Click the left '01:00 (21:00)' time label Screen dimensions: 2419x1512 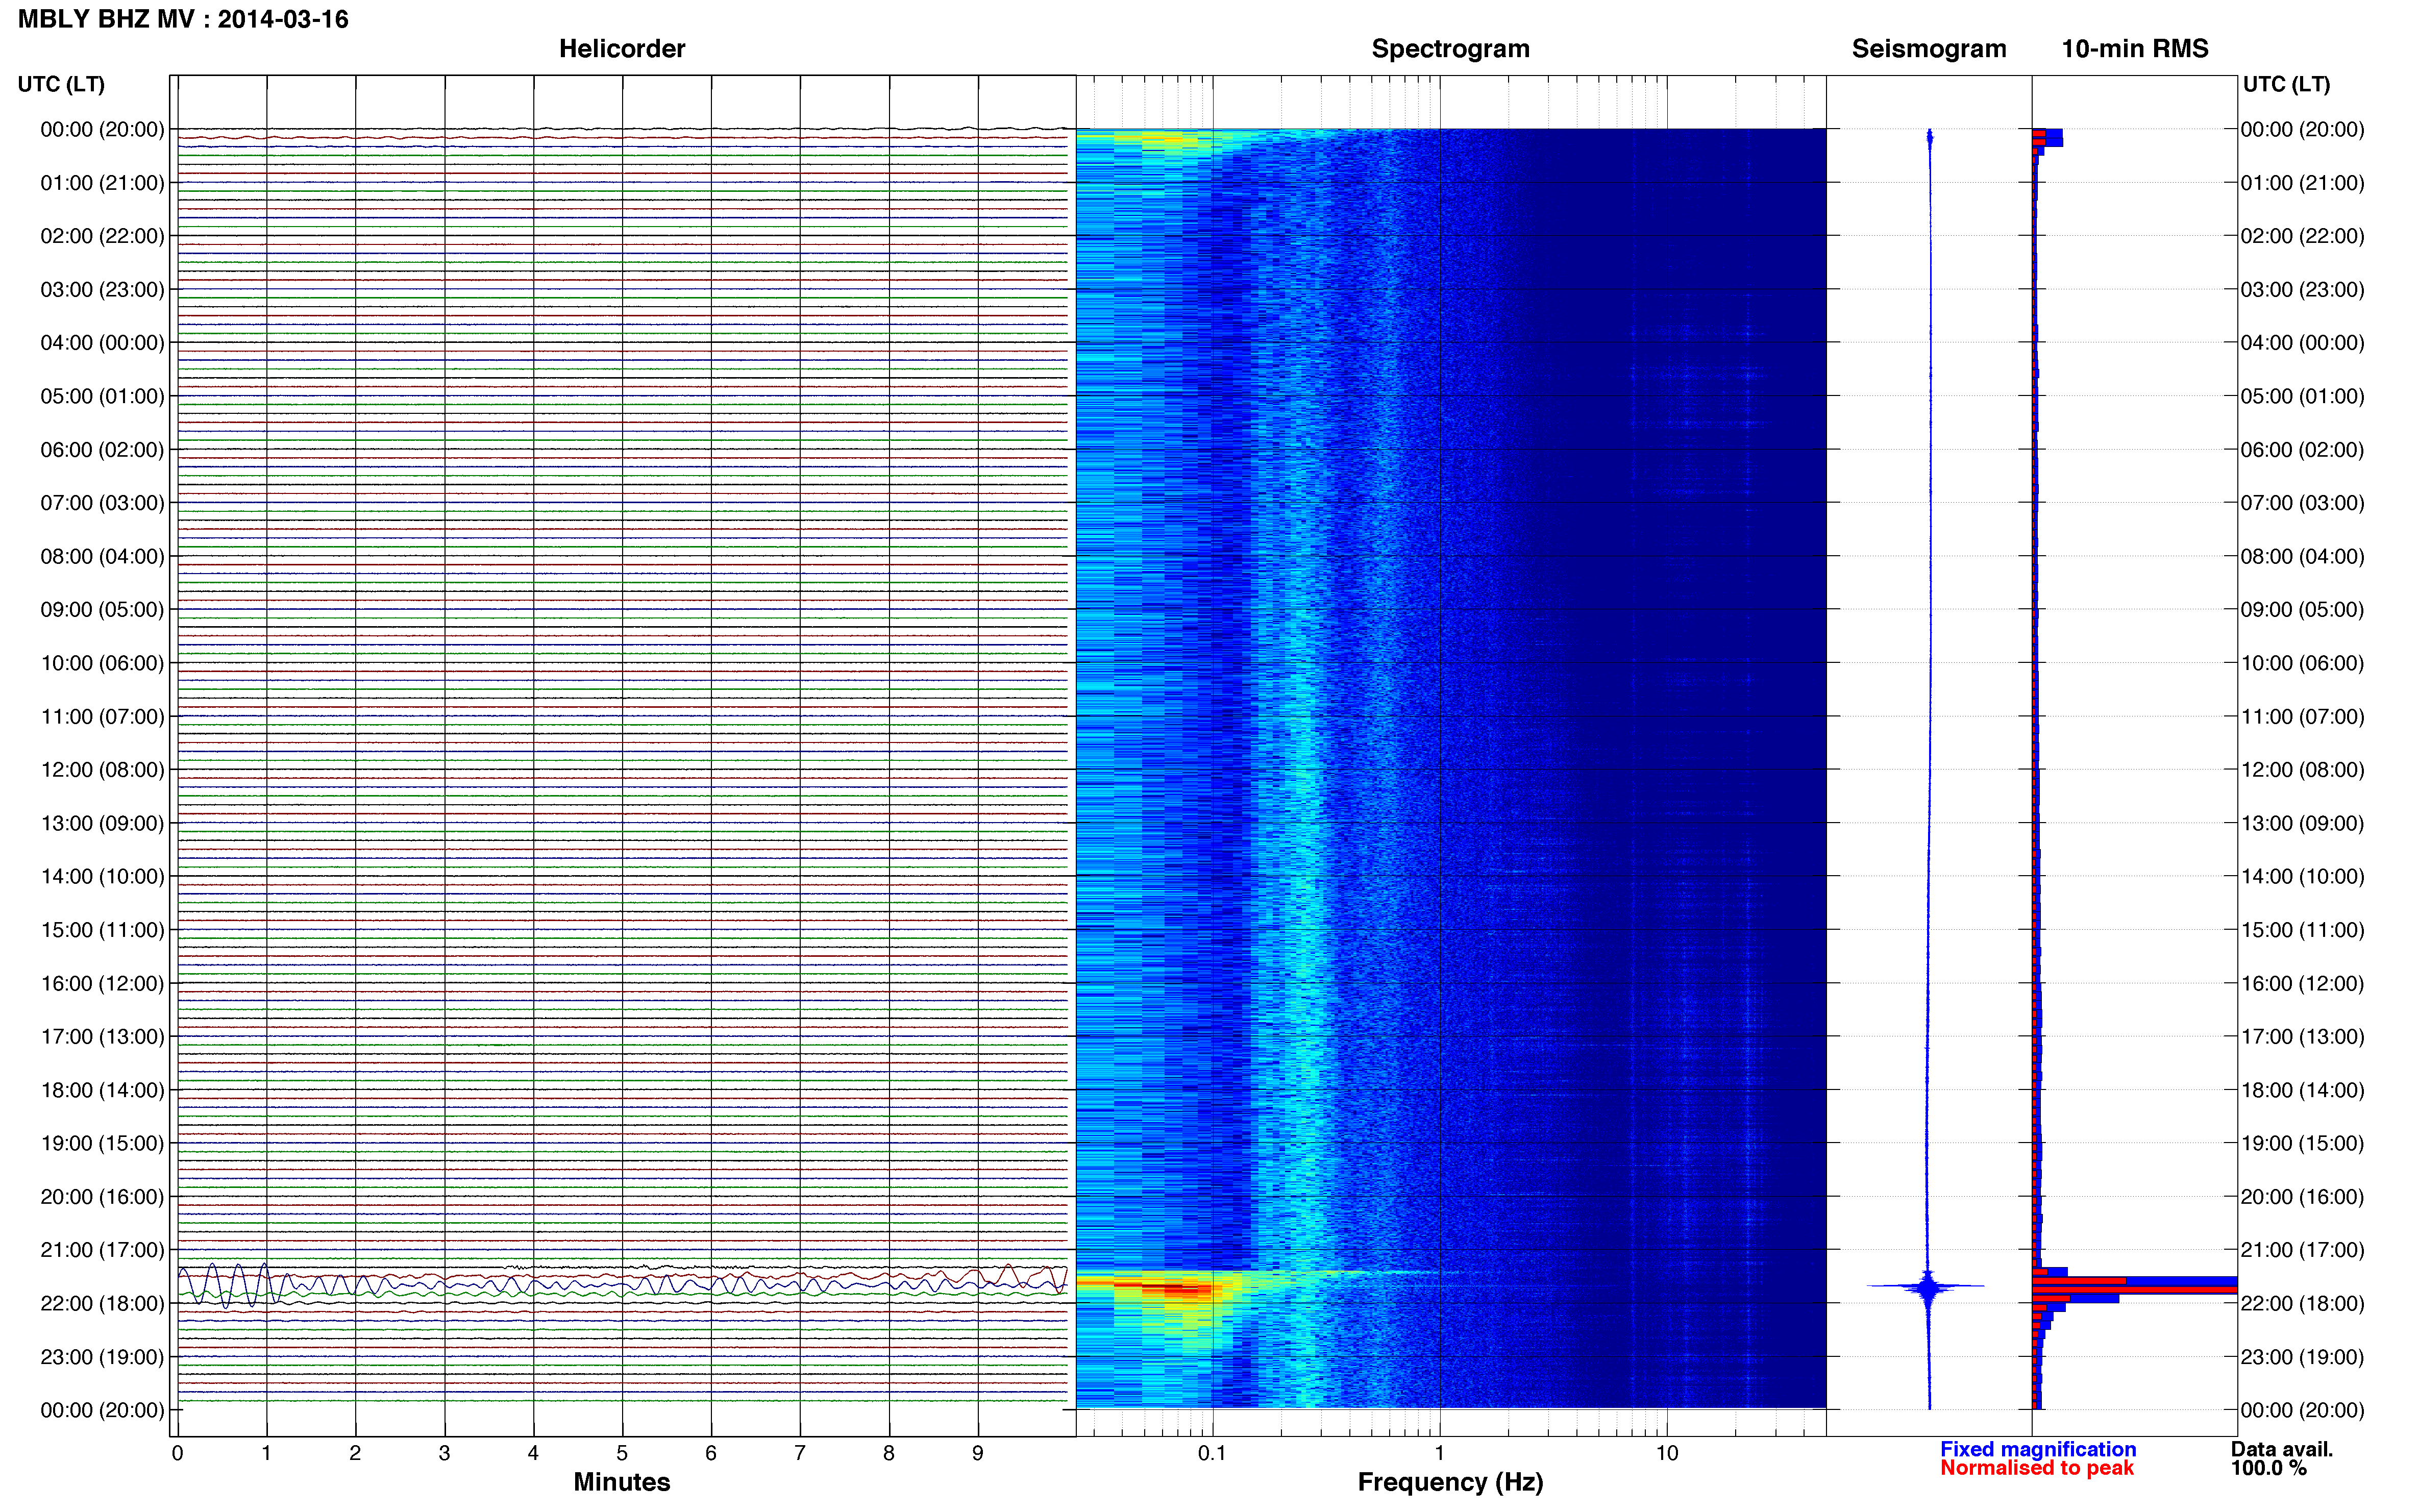click(x=102, y=183)
